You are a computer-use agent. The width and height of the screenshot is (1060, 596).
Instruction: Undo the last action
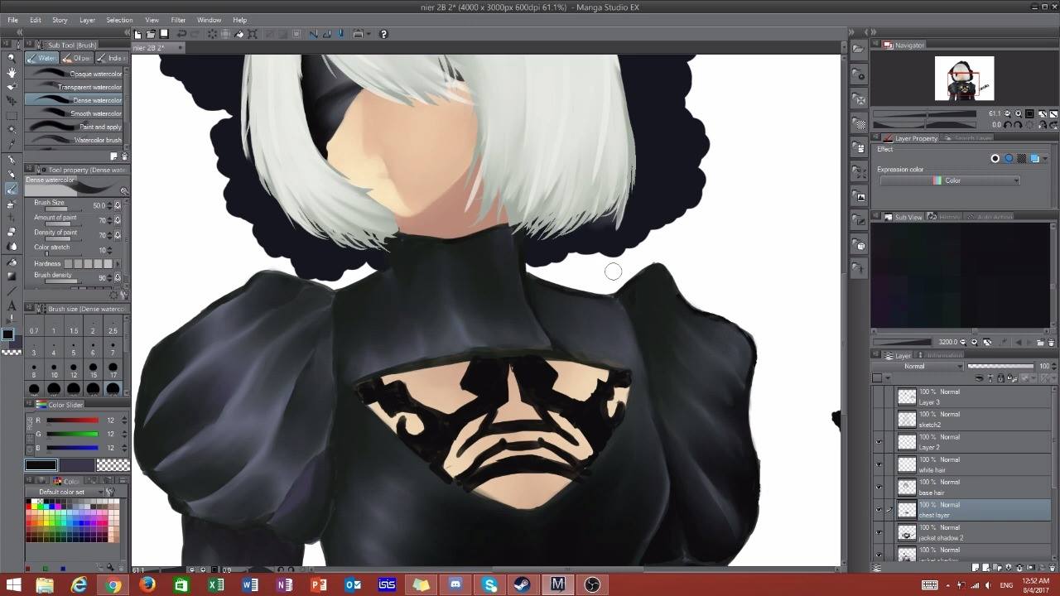[x=181, y=34]
